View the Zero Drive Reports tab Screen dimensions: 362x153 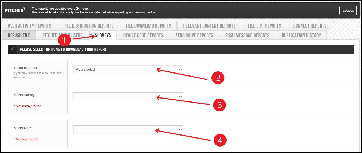pos(194,35)
